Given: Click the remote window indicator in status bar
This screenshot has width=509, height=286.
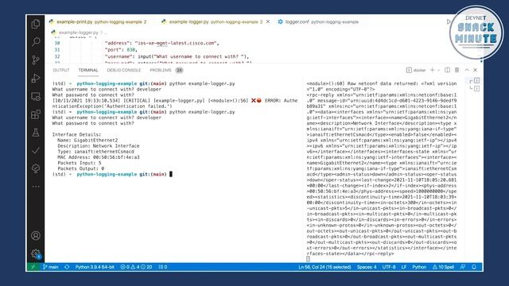Looking at the screenshot, I should point(33,267).
